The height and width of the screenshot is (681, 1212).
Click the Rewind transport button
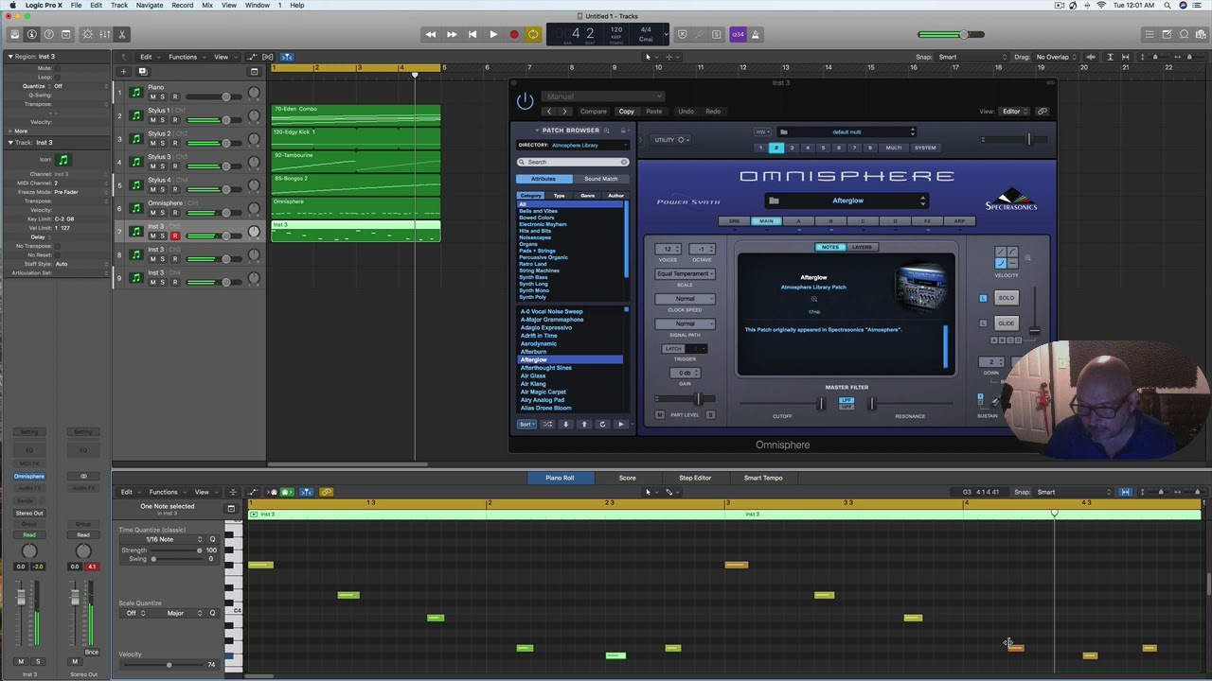point(431,35)
